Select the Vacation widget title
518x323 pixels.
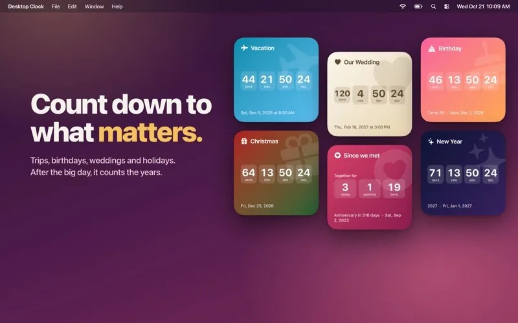[262, 48]
